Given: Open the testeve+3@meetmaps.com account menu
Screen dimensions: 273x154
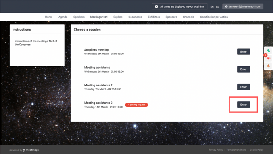Looking at the screenshot, I should [x=243, y=6].
